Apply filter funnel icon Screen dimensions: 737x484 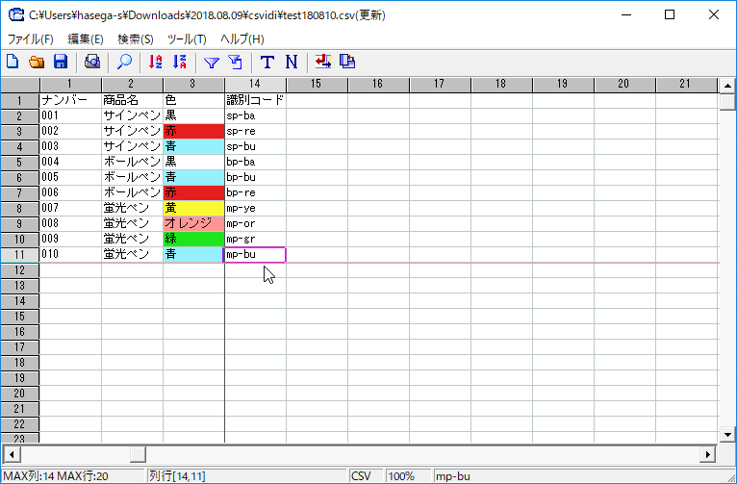coord(212,62)
